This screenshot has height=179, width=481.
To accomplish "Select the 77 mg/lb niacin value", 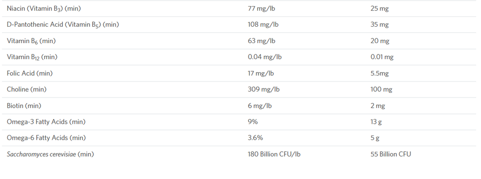I will (x=261, y=8).
